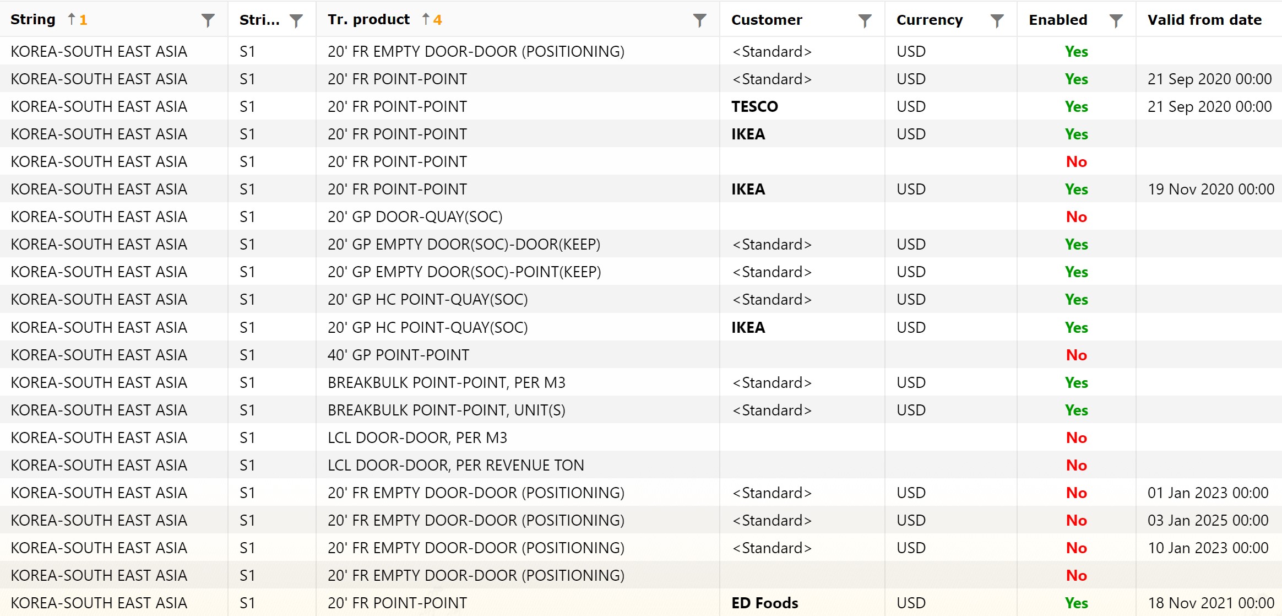Open the Customer column filter icon
The height and width of the screenshot is (616, 1282).
pyautogui.click(x=865, y=20)
